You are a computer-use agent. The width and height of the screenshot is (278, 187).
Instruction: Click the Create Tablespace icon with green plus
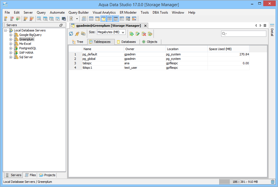[x=132, y=34]
